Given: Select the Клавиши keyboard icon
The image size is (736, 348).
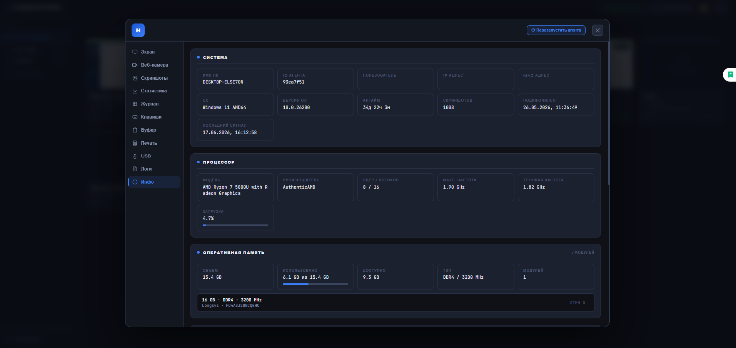Looking at the screenshot, I should [135, 117].
